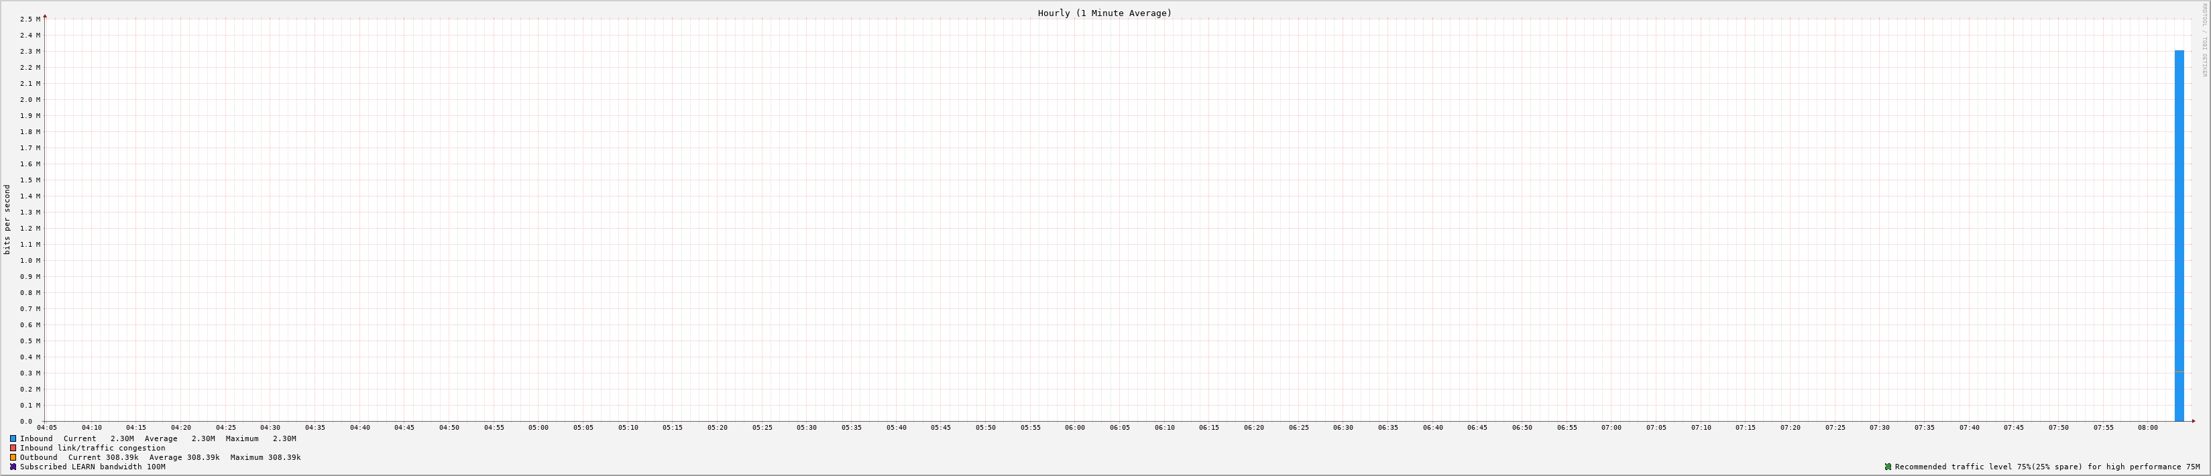The width and height of the screenshot is (2211, 476).
Task: Click the red Inbound congestion legend swatch
Action: click(x=13, y=448)
